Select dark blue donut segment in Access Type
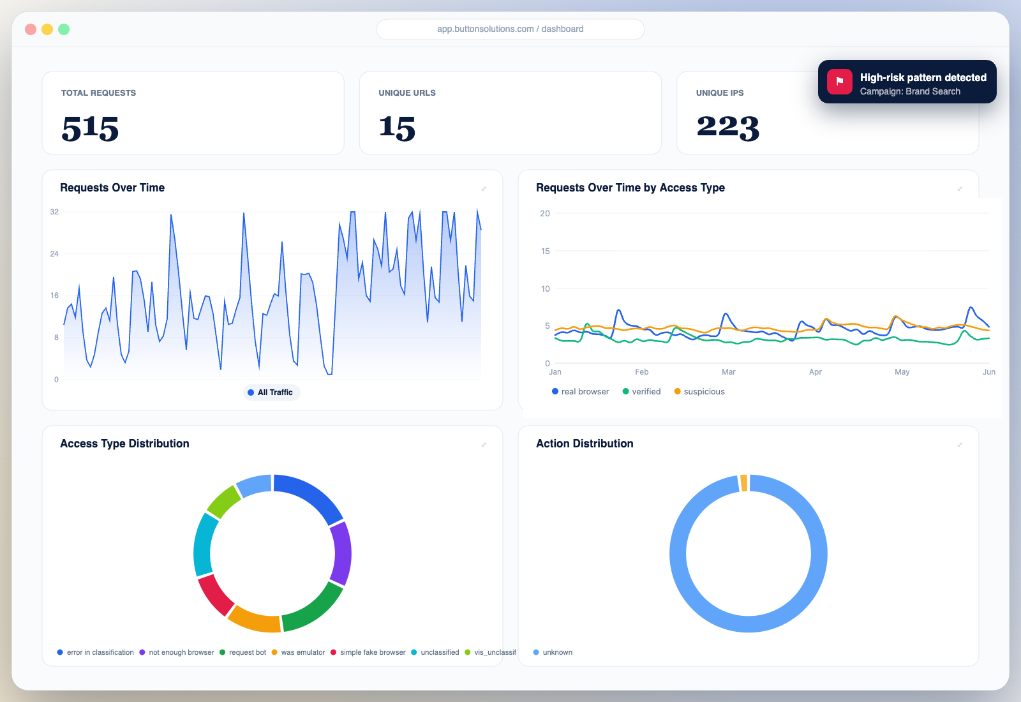 [313, 495]
